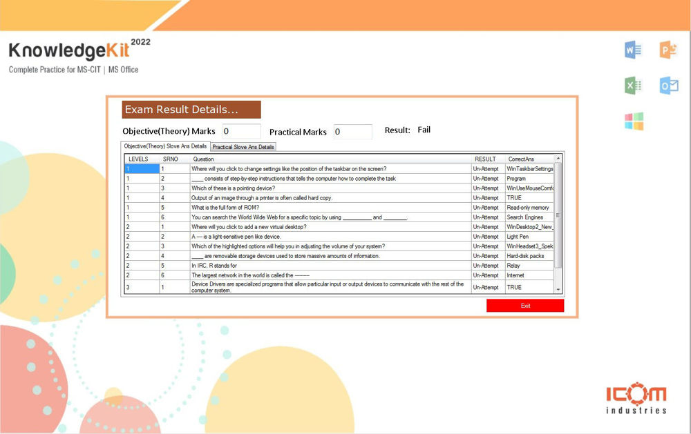
Task: Open the Outlook icon
Action: coord(668,86)
